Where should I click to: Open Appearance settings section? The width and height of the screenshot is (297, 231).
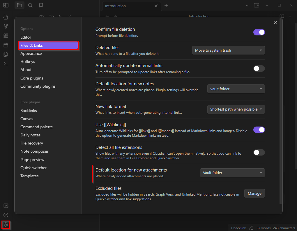48,54
